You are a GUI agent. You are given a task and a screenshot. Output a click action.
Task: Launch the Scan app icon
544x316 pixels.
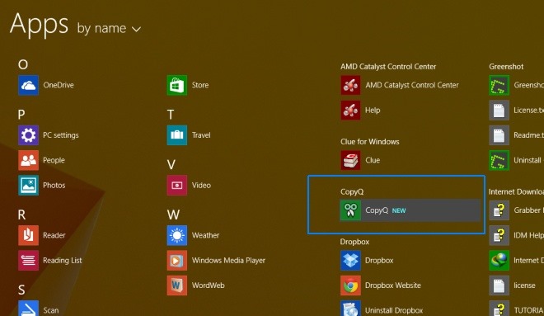coord(29,309)
